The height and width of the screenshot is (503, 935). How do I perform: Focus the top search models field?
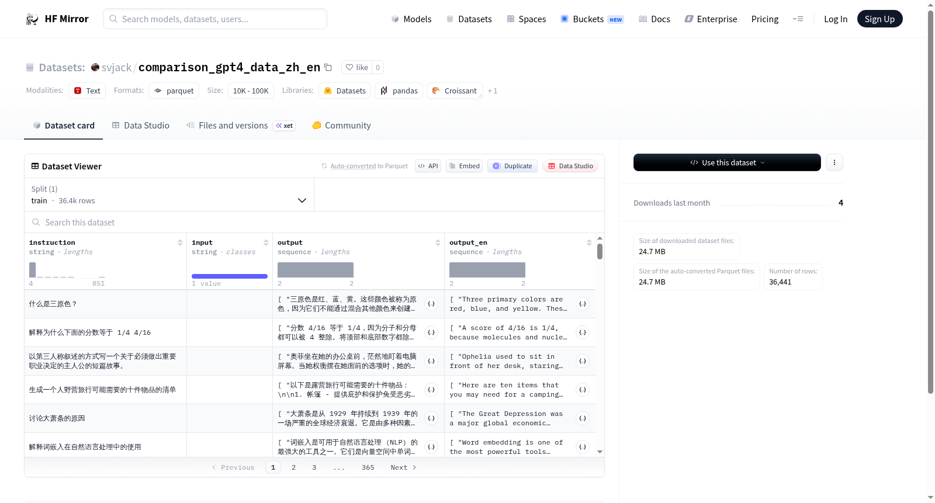[x=215, y=19]
